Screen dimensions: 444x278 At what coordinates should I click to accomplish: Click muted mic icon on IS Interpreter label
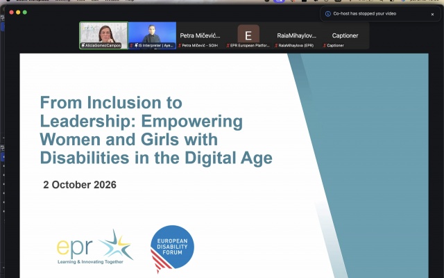pos(131,45)
